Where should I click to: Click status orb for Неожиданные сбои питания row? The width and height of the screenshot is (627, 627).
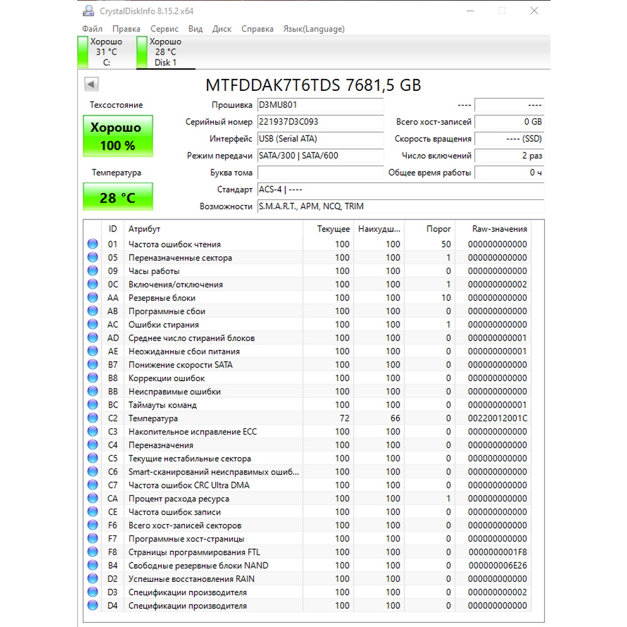(x=93, y=351)
